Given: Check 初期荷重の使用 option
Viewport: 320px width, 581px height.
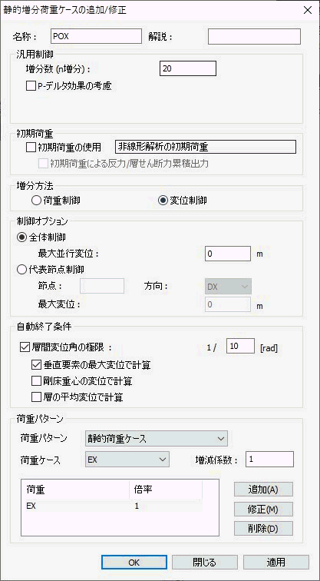Looking at the screenshot, I should tap(31, 148).
